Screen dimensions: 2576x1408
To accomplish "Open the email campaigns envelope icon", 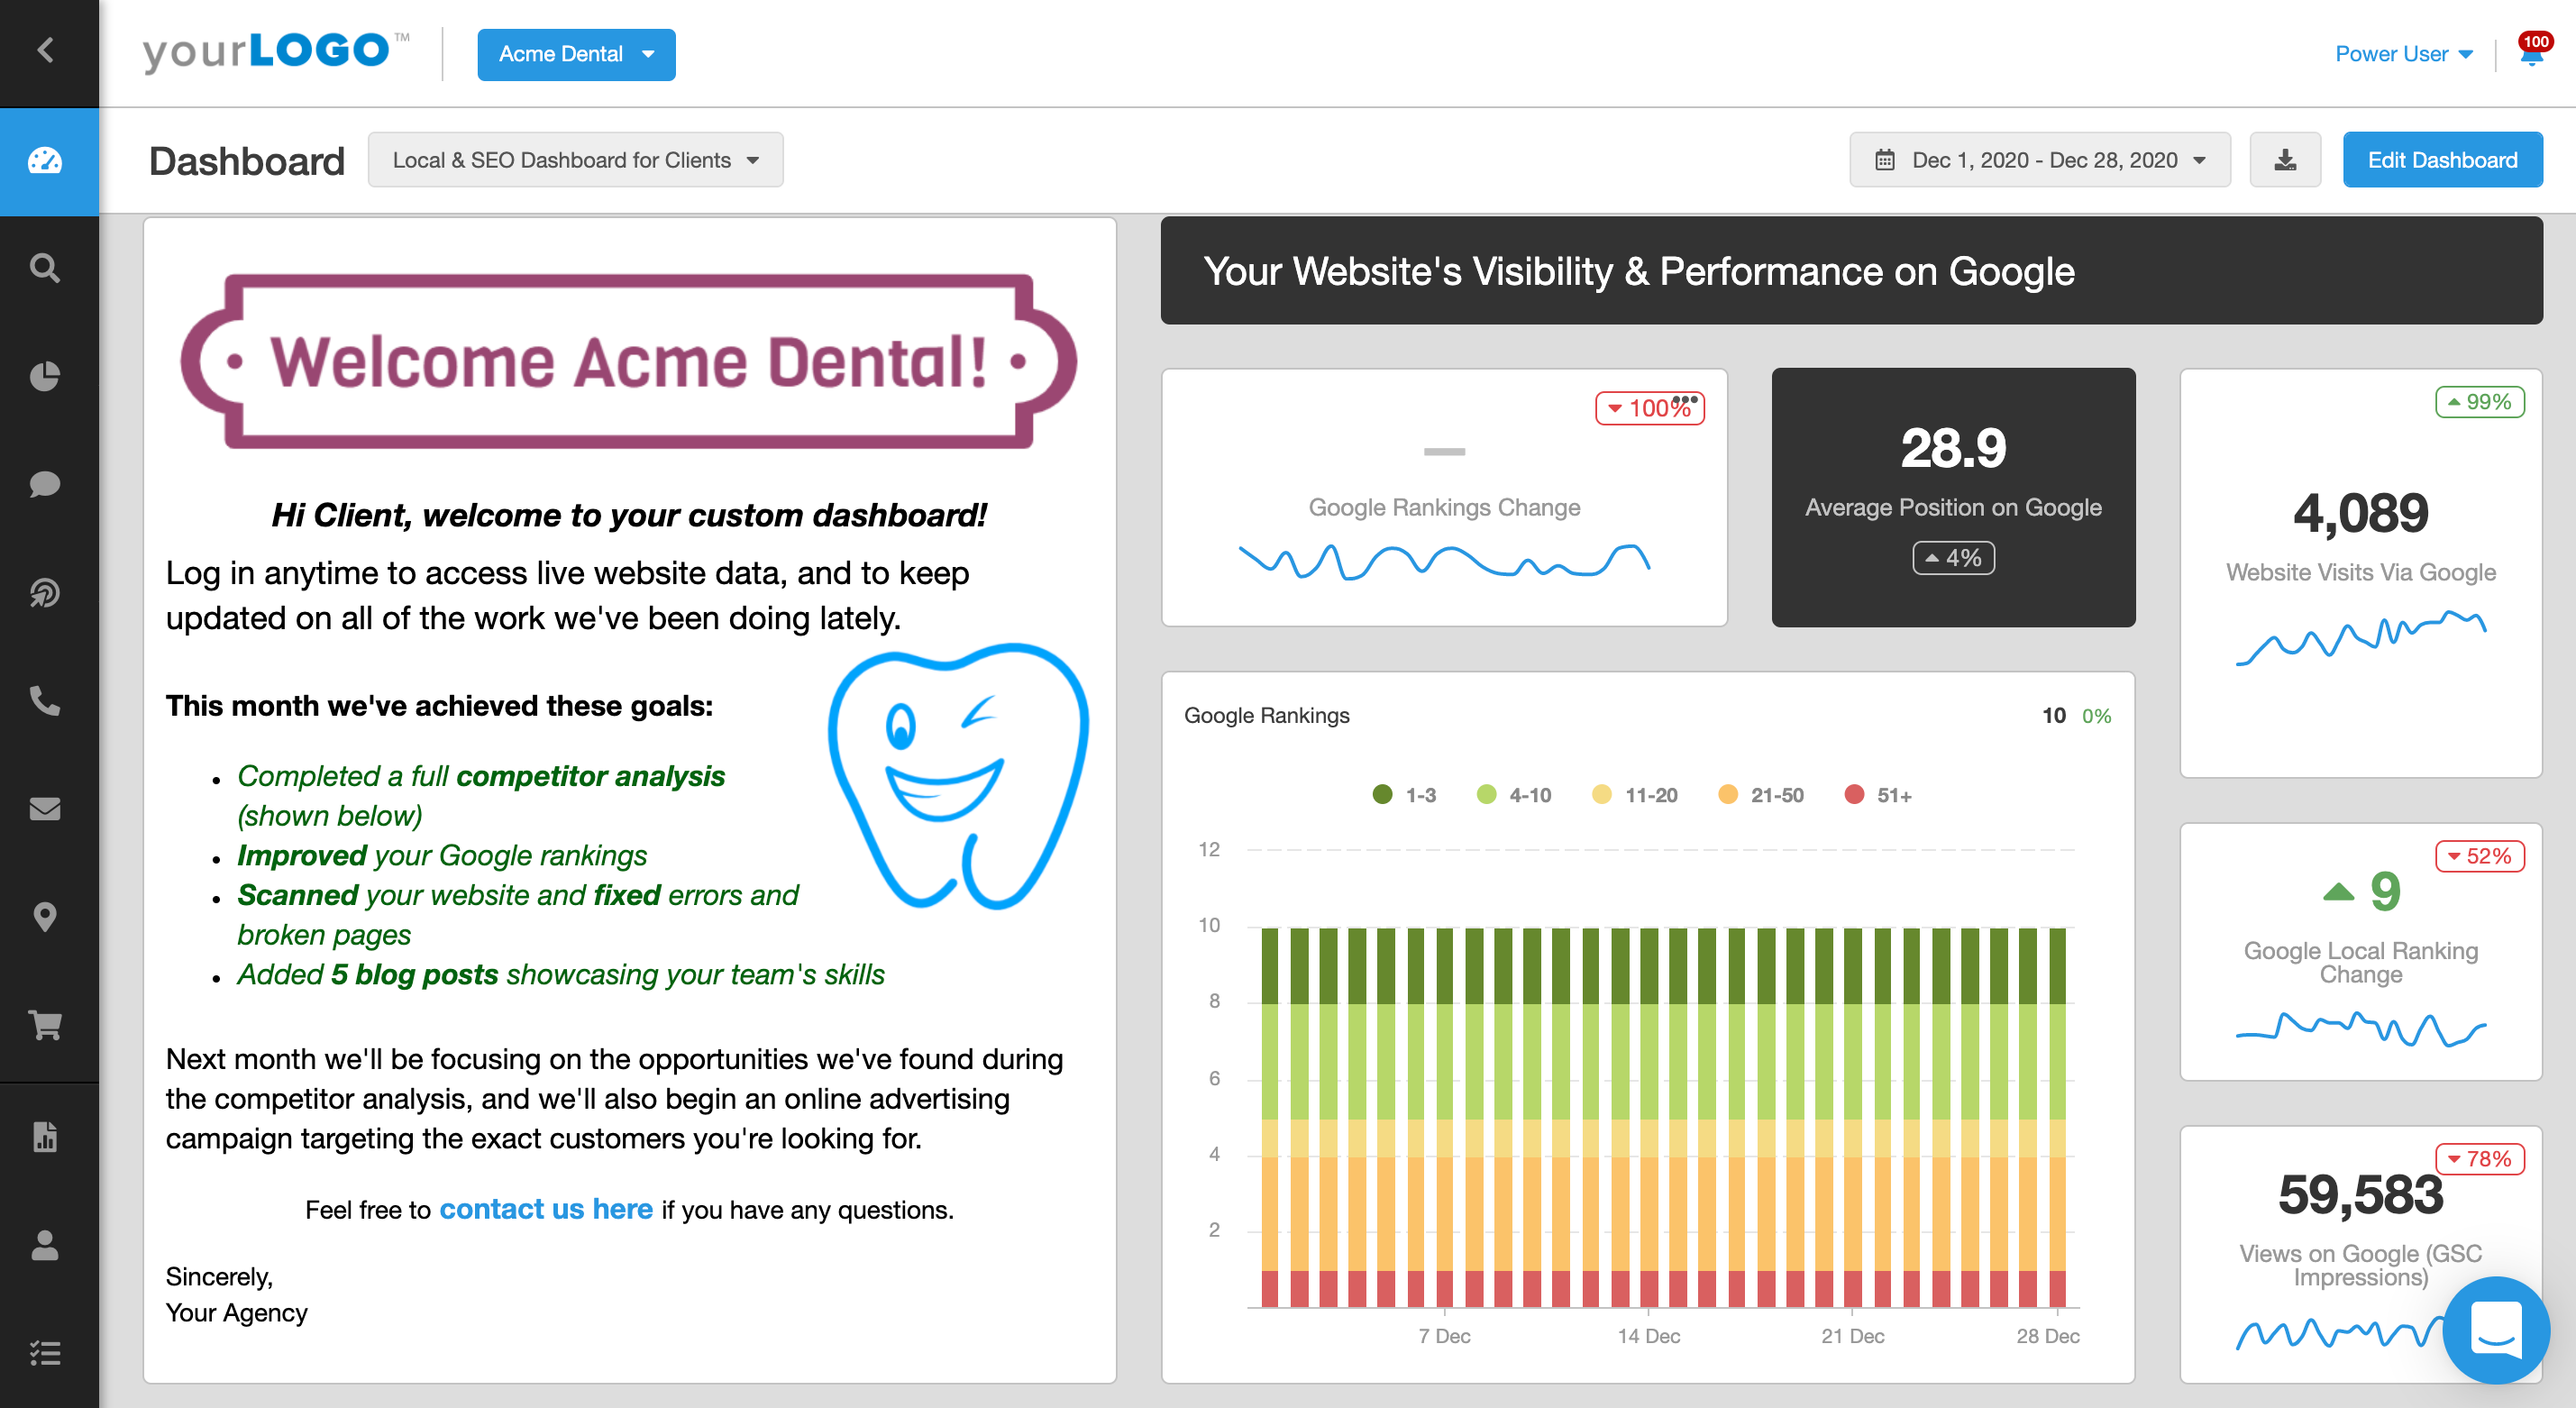I will click(46, 809).
